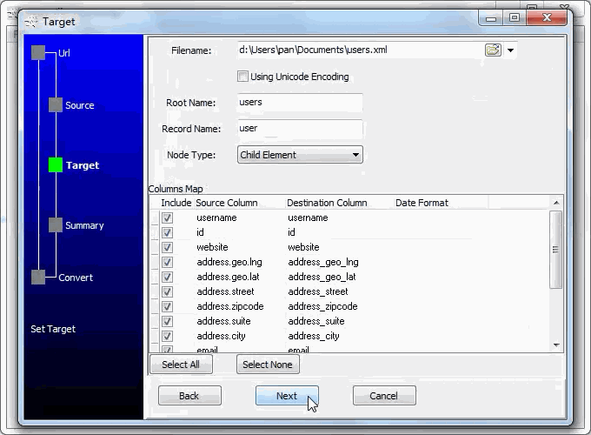Expand the Filename history dropdown arrow
Viewport: 591px width, 435px height.
[510, 50]
